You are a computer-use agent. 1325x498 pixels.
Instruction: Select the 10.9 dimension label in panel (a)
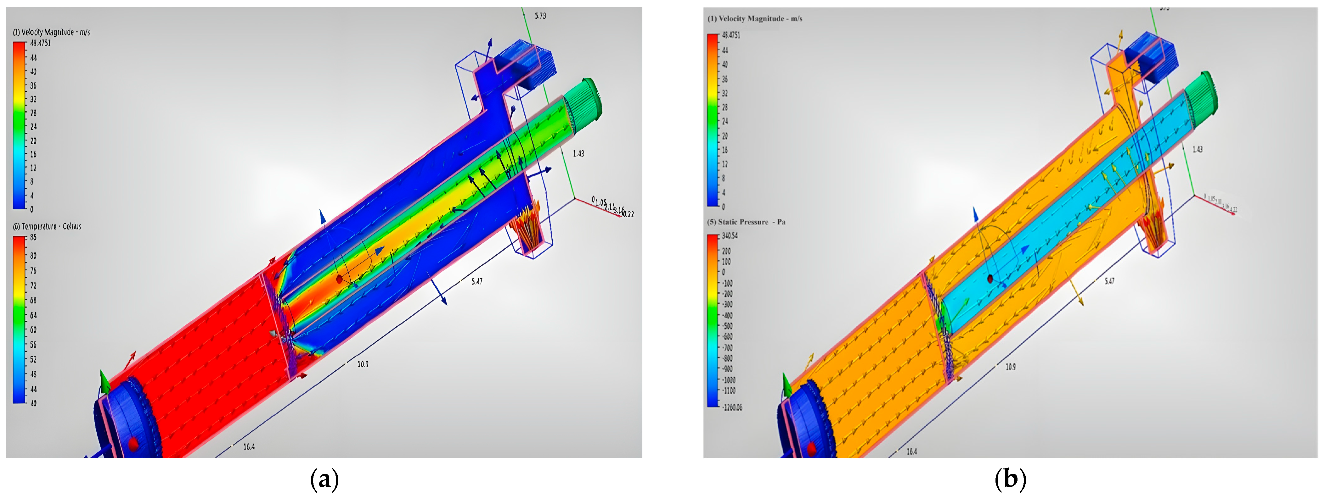pyautogui.click(x=363, y=364)
